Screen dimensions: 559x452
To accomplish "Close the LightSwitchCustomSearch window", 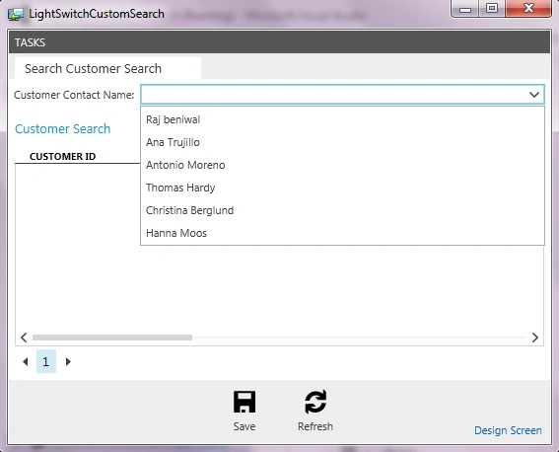I will pos(528,9).
